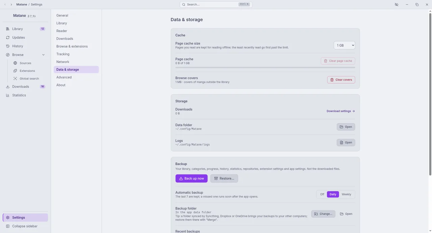
Task: Click the back navigation arrow
Action: (5, 4)
